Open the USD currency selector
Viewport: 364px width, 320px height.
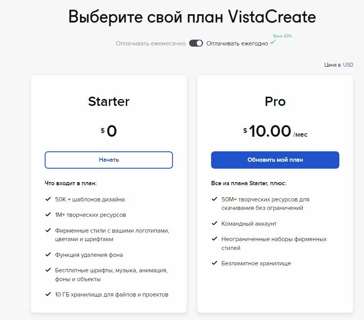click(x=348, y=65)
